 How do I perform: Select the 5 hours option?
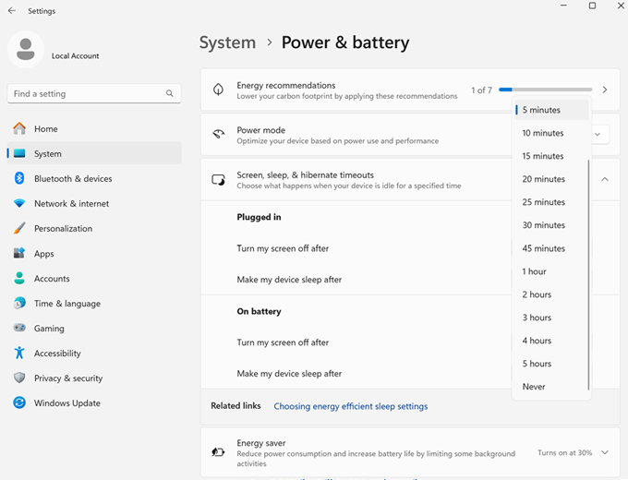(x=551, y=364)
